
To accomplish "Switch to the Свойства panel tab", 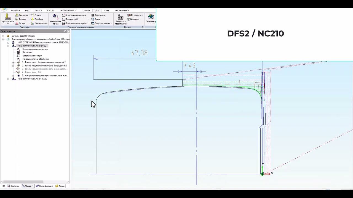I will click(x=14, y=186).
